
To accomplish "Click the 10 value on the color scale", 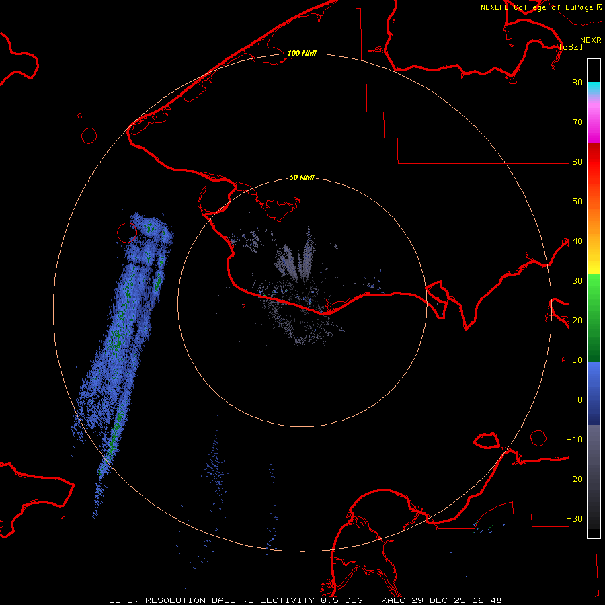I will (x=577, y=360).
